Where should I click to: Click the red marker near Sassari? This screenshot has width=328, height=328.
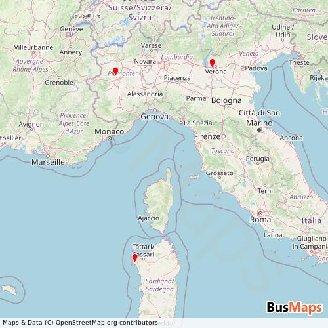tap(135, 258)
